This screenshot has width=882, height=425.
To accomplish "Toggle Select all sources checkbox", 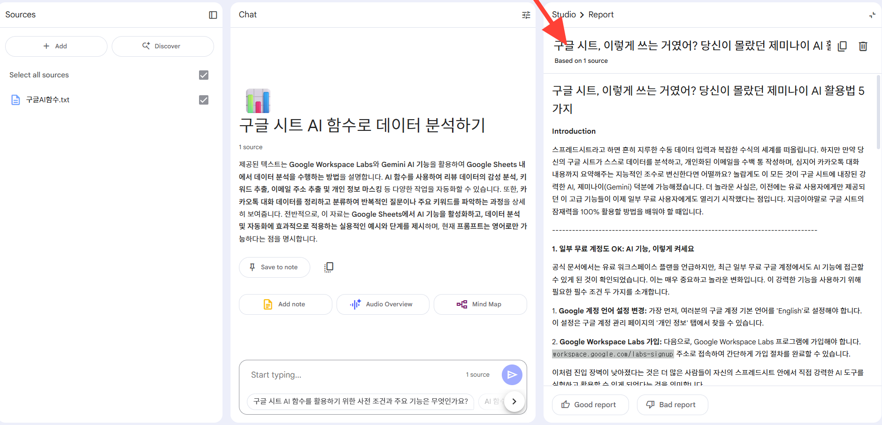I will (204, 75).
